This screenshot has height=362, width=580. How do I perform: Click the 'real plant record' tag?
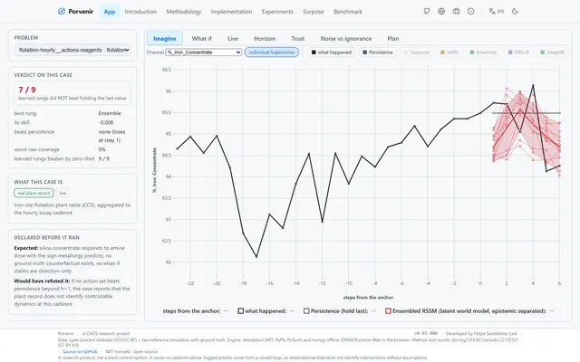(34, 193)
